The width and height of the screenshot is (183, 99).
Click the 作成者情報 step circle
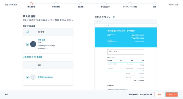point(56,4)
